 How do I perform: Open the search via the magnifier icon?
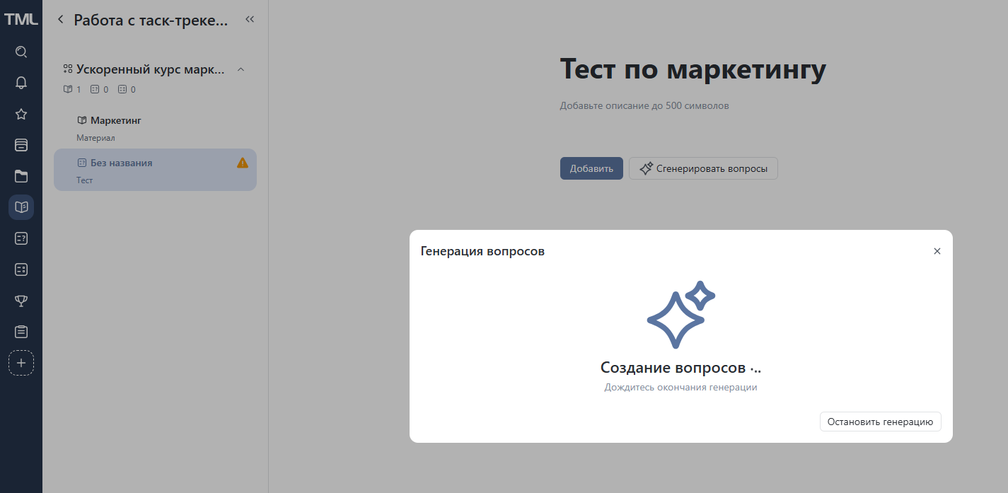21,51
